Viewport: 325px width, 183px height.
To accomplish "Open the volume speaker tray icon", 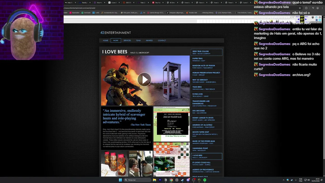I will [x=308, y=180].
